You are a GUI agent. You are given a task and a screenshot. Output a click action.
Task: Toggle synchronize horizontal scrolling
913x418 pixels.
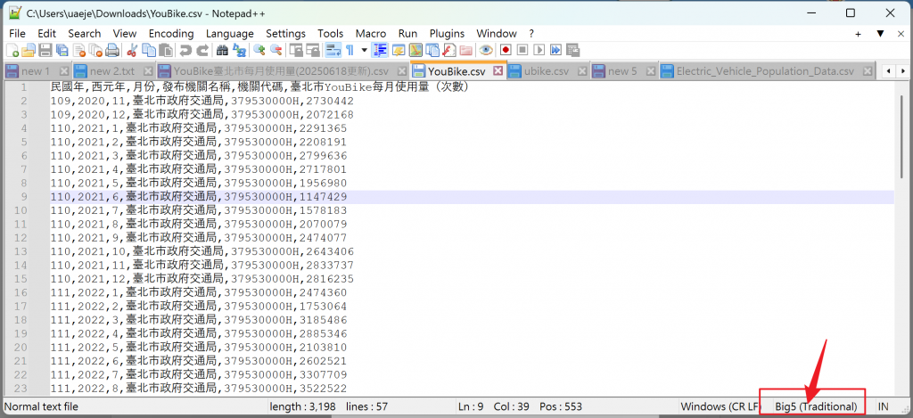pyautogui.click(x=313, y=50)
